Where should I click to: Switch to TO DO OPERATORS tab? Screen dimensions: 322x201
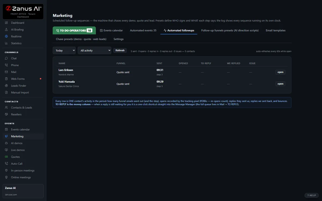pyautogui.click(x=74, y=31)
